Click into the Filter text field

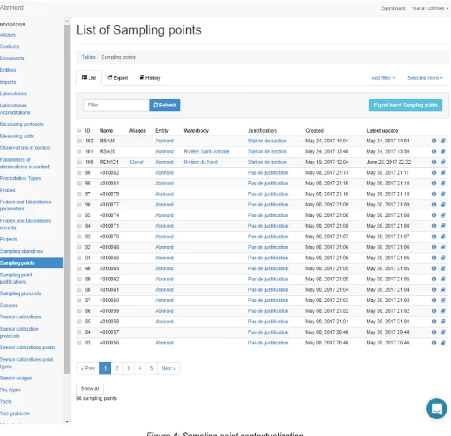pyautogui.click(x=117, y=105)
